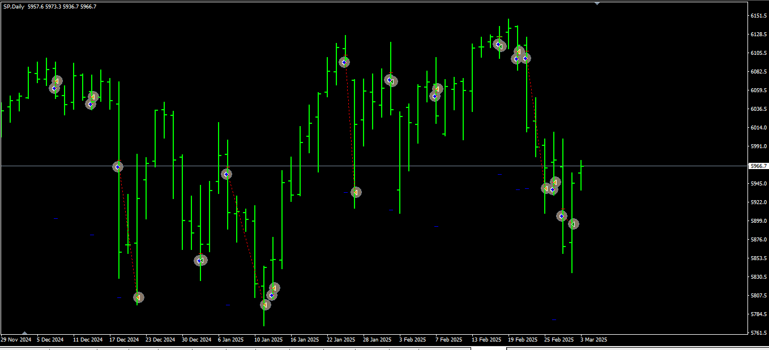This screenshot has height=350, width=769.
Task: Select the lowest January trade marker near 5796
Action: (x=265, y=305)
